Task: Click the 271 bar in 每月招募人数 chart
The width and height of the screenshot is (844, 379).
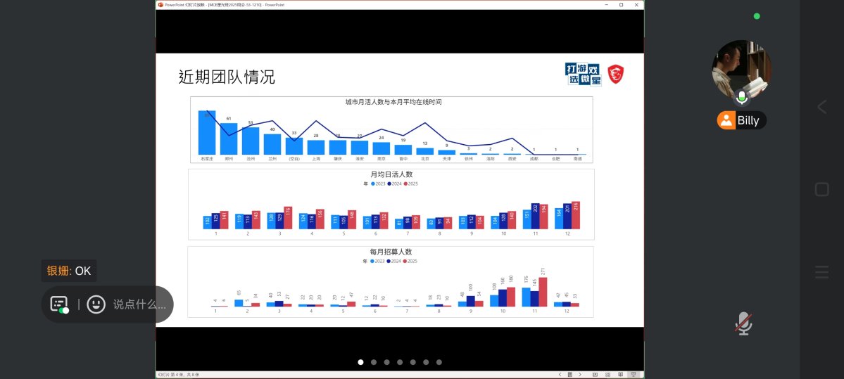Action: coord(543,292)
